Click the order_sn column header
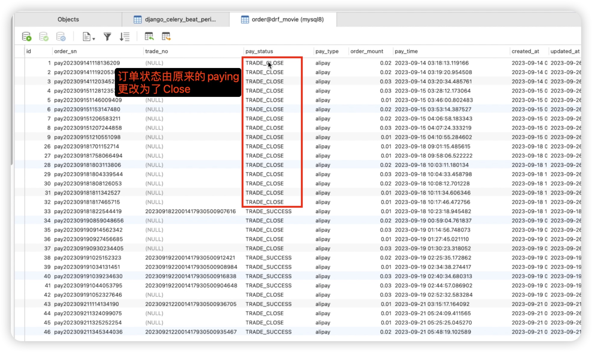This screenshot has height=352, width=592. click(65, 51)
